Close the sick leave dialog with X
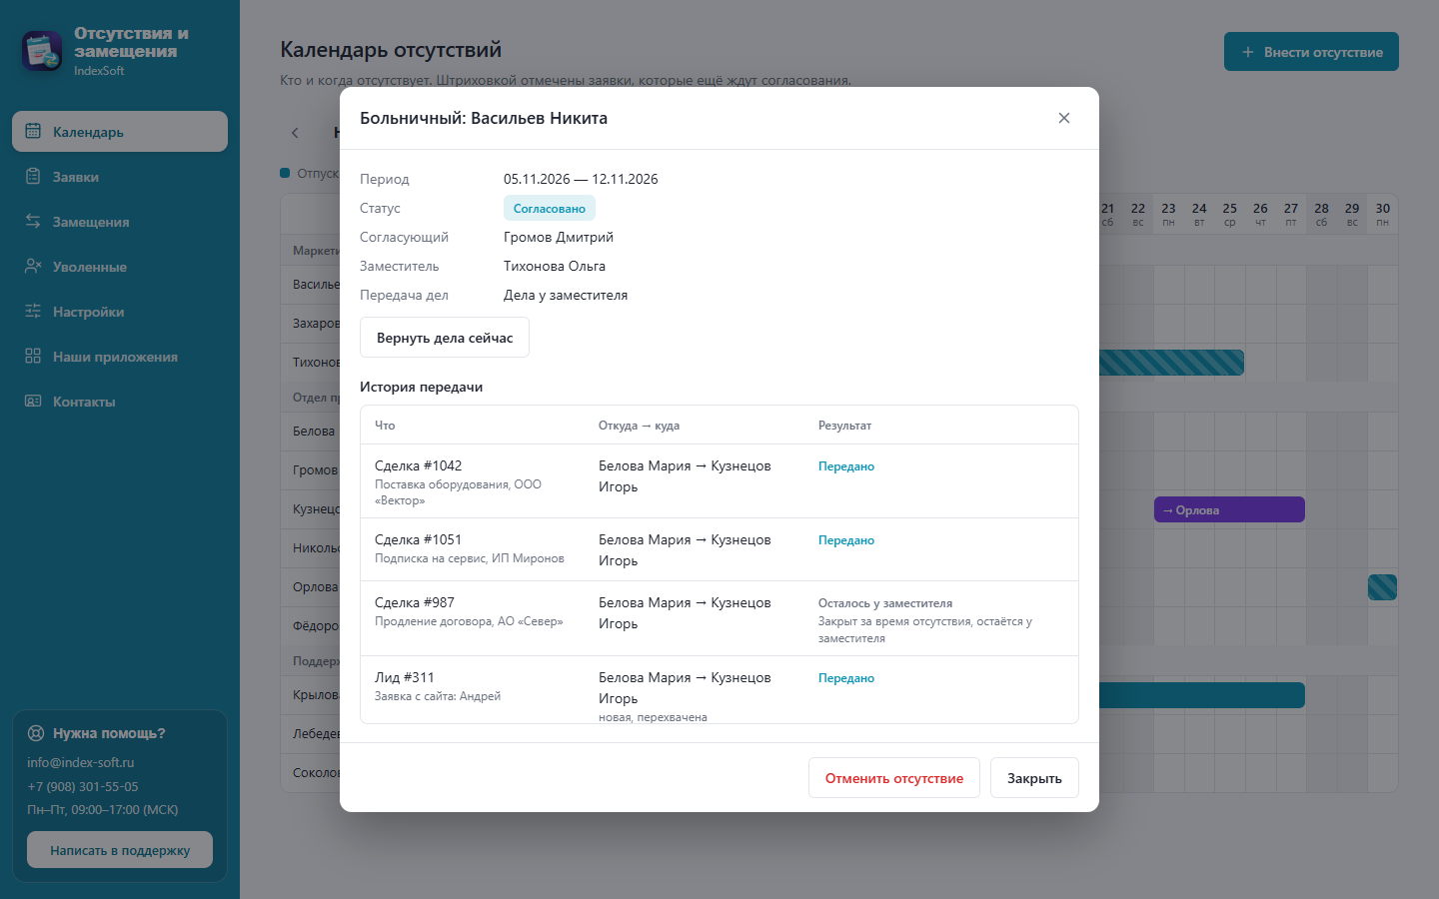Viewport: 1439px width, 899px height. pos(1064,118)
